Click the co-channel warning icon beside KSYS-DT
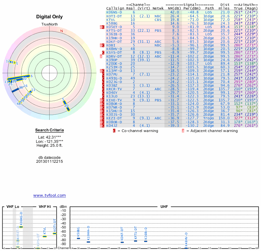Viewport: 261px width, 251px height. (x=103, y=52)
